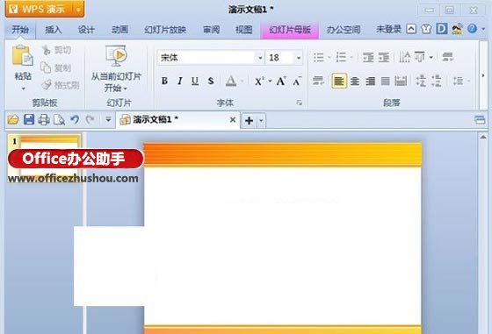Viewport: 492px width, 334px height.
Task: Toggle bold formatting
Action: pos(164,81)
